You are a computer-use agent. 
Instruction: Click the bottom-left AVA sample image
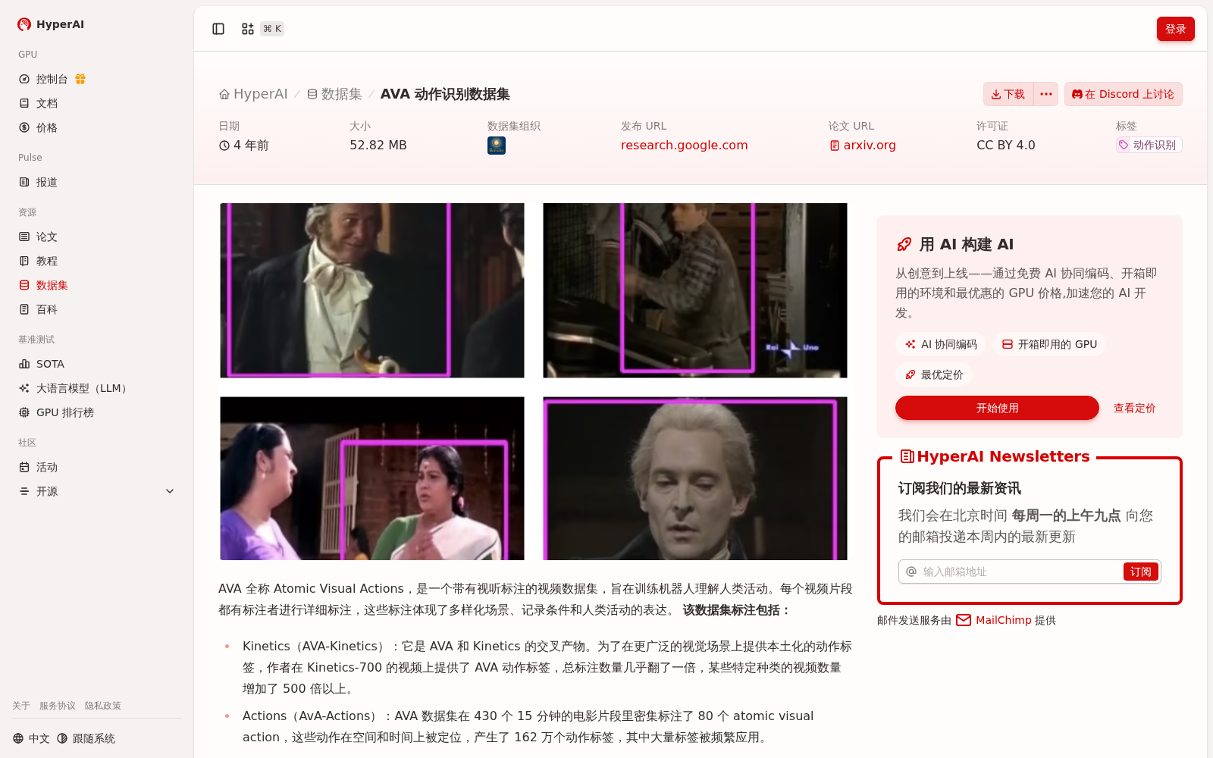coord(372,478)
